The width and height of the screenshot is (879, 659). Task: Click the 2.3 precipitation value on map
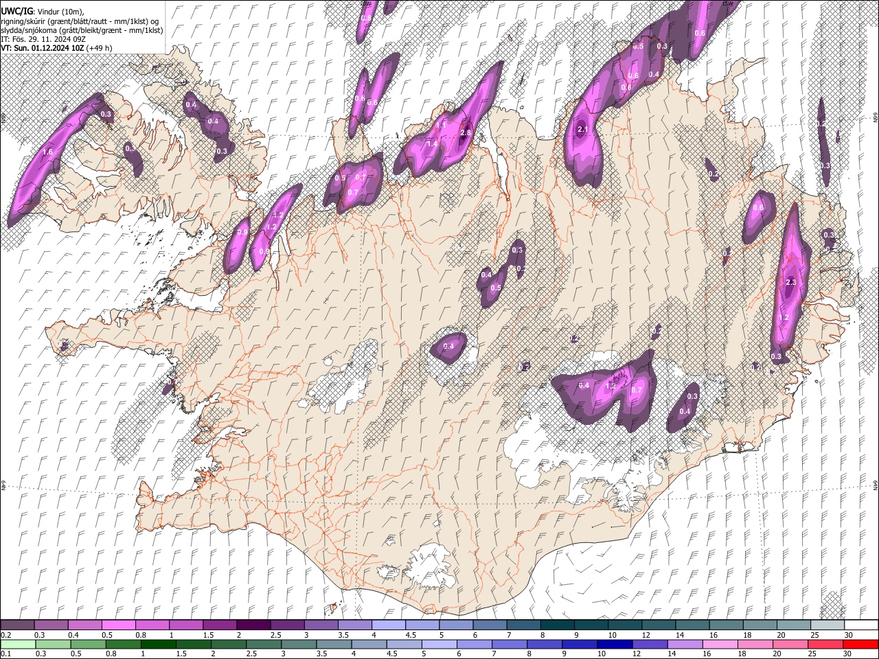tap(790, 282)
